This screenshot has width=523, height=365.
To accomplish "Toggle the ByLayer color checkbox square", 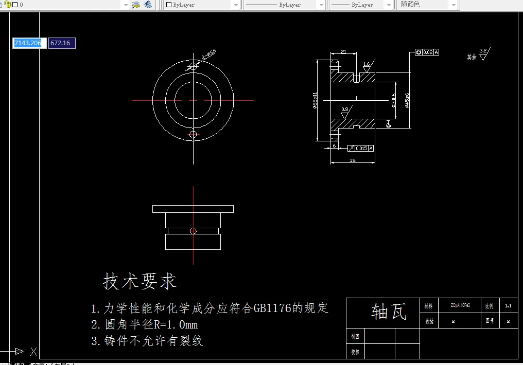I will tap(167, 5).
